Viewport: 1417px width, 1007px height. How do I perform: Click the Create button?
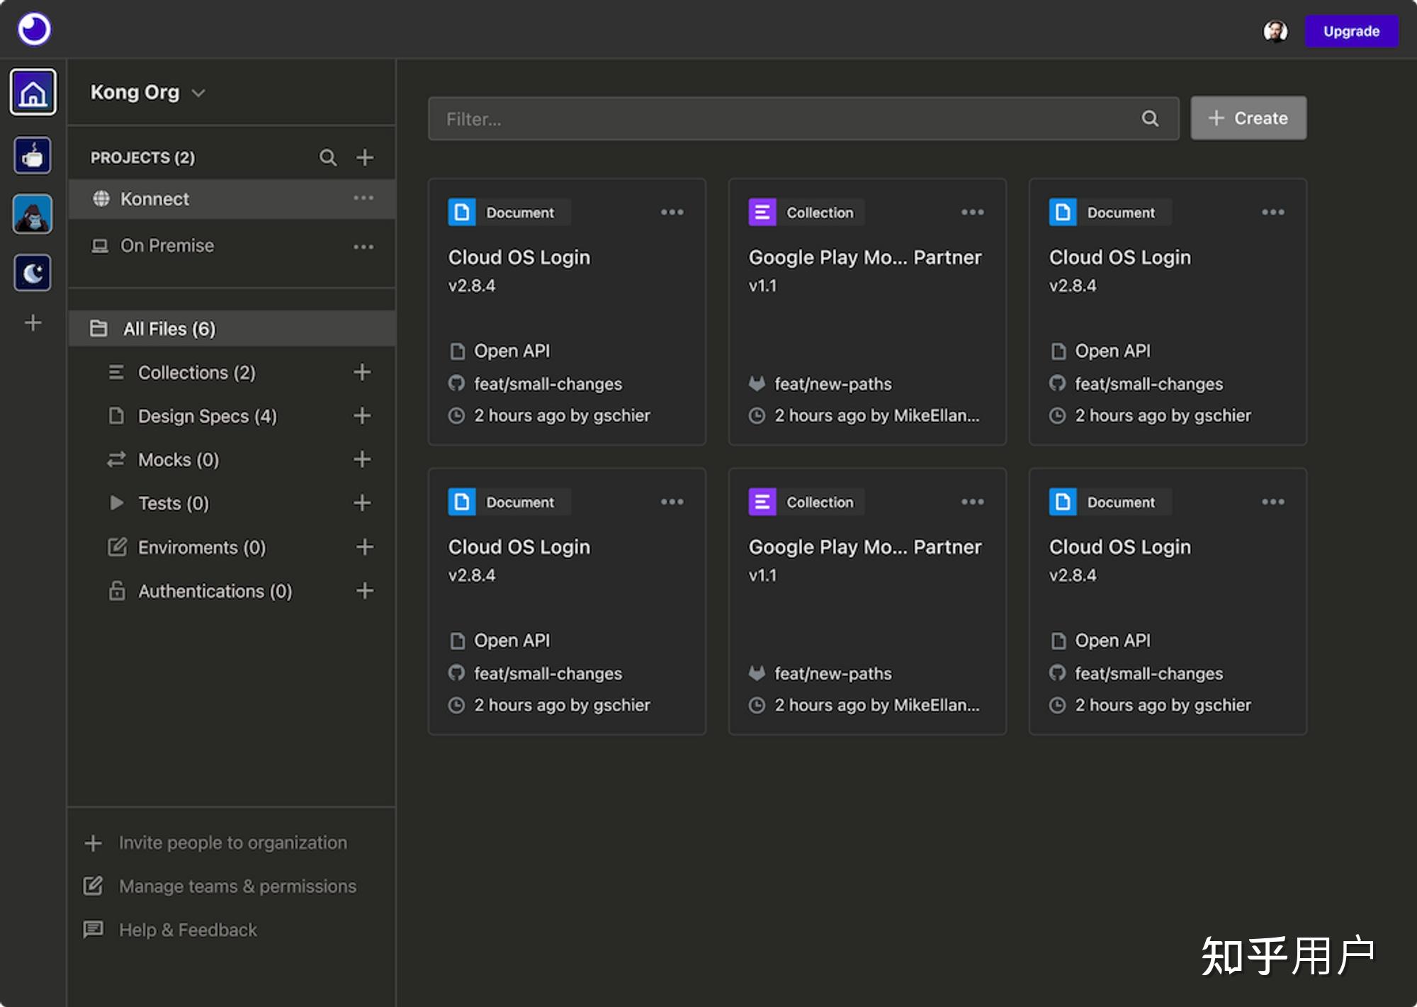tap(1248, 118)
